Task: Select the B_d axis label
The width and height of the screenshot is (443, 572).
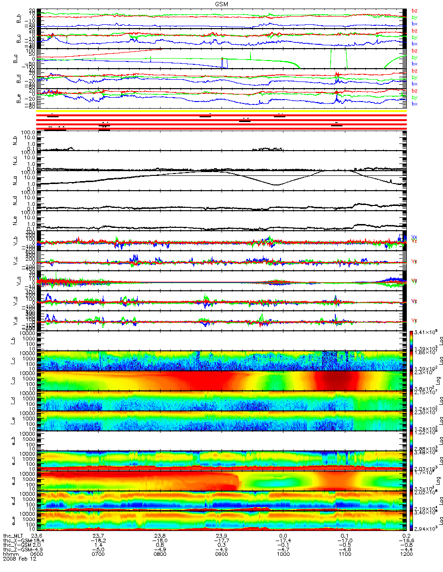Action: click(20, 79)
